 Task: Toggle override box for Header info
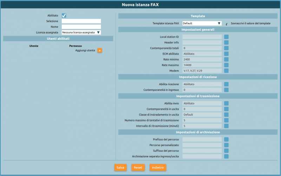227,42
